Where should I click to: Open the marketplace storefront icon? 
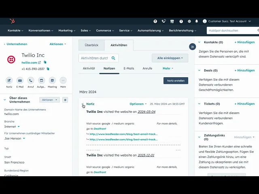[x=172, y=21]
